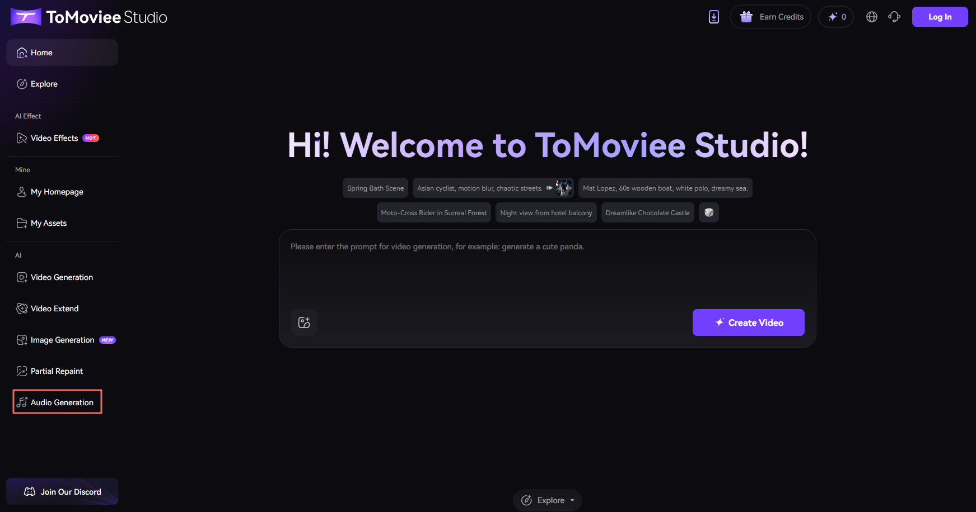Select the Video Effects tool
This screenshot has height=512, width=976.
pos(54,138)
